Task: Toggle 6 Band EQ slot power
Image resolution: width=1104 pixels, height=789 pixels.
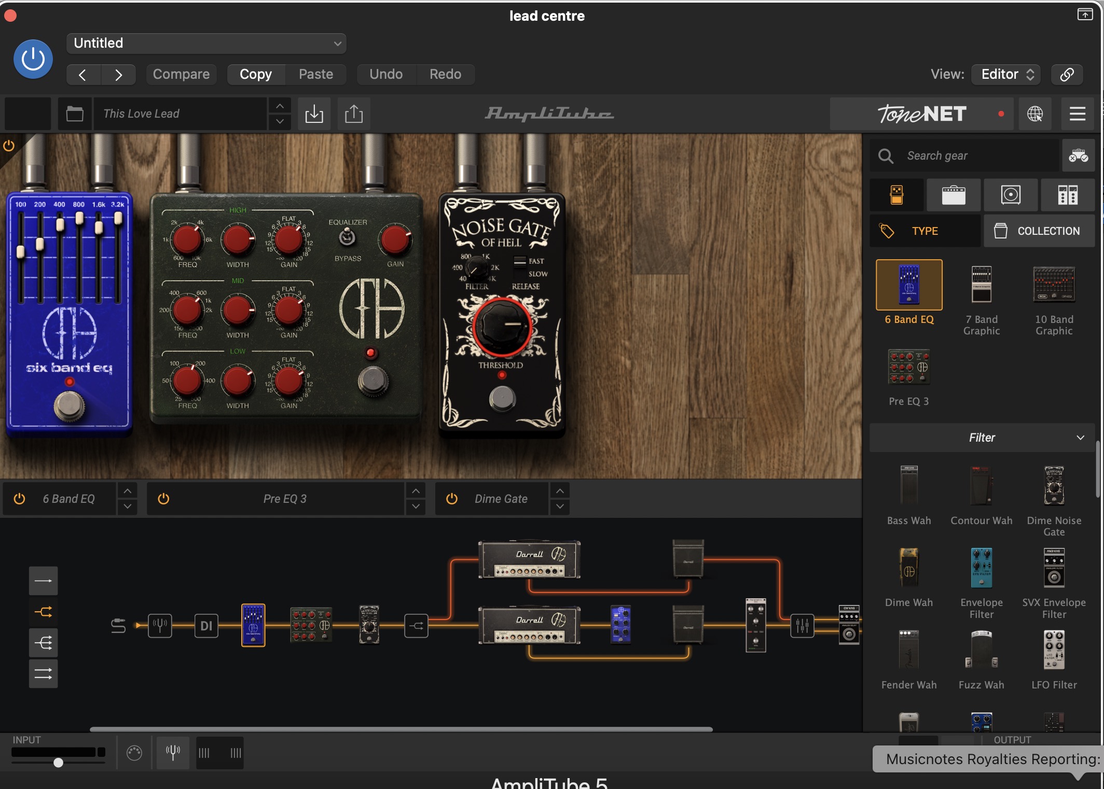Action: coord(19,499)
